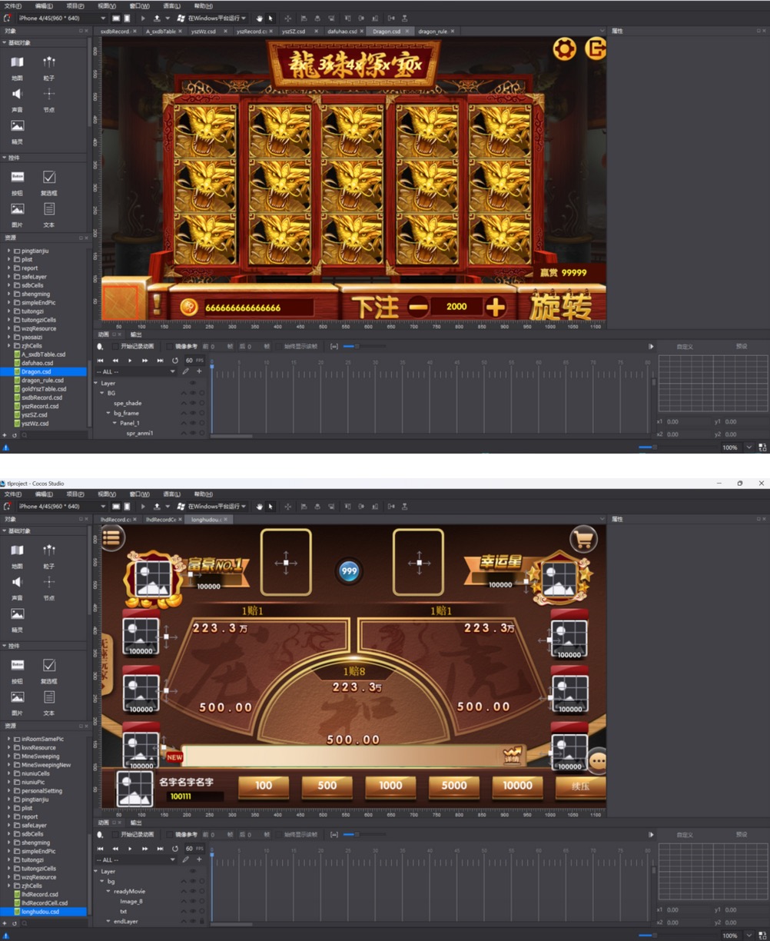770x941 pixels.
Task: Switch to the lhdRecord.csd editor tab
Action: point(117,520)
